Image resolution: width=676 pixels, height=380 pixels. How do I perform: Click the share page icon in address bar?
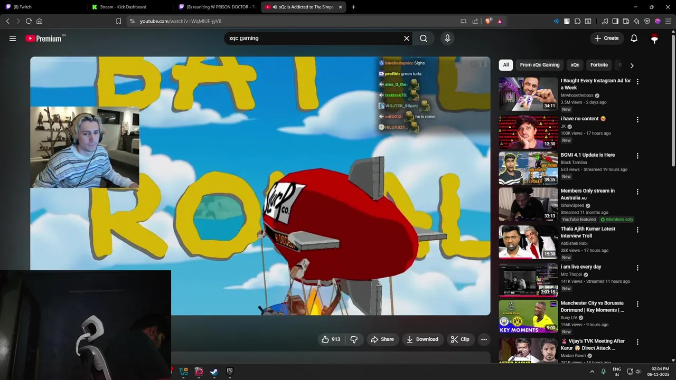coord(475,21)
